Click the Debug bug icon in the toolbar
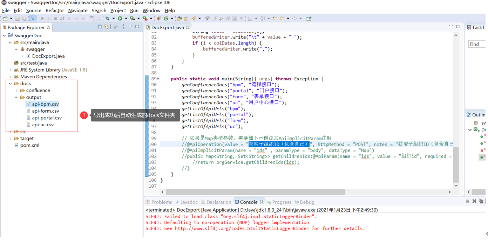Image resolution: width=488 pixels, height=241 pixels. click(x=108, y=19)
